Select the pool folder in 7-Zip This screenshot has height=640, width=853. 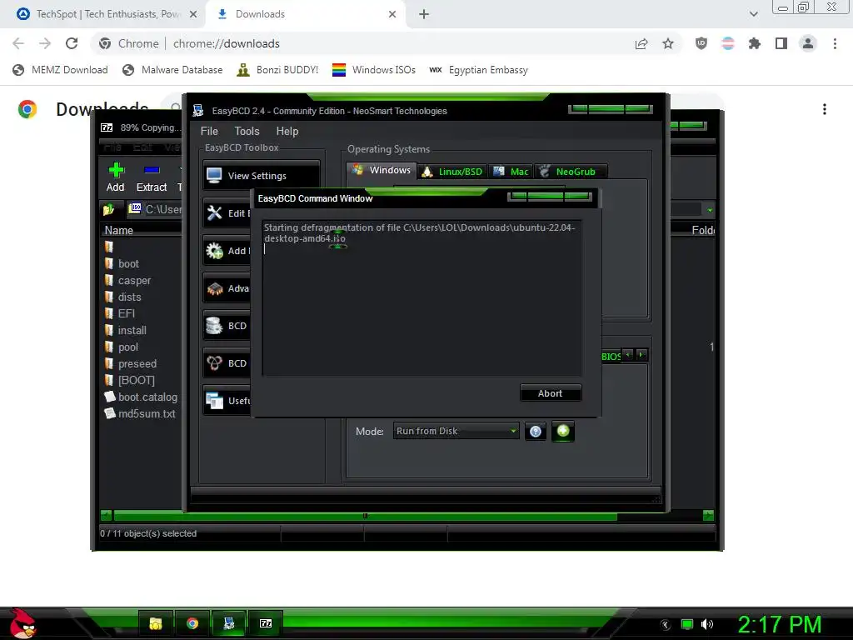pos(127,347)
